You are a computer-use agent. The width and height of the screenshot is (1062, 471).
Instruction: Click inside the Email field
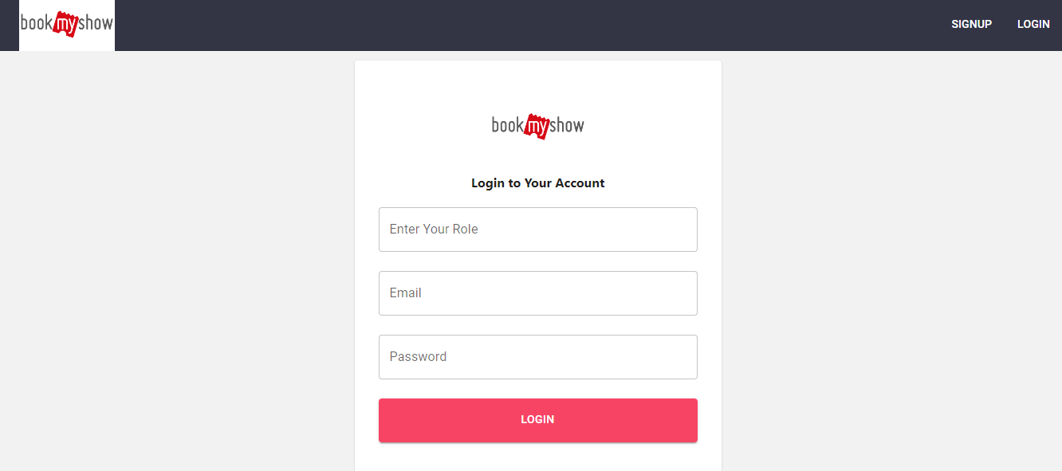pyautogui.click(x=537, y=292)
